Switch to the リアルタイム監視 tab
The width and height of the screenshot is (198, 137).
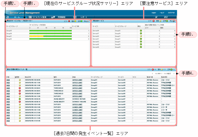point(39,17)
